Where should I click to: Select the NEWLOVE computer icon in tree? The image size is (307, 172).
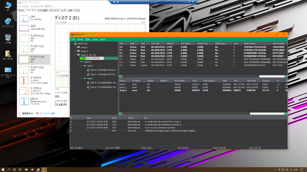[x=75, y=44]
